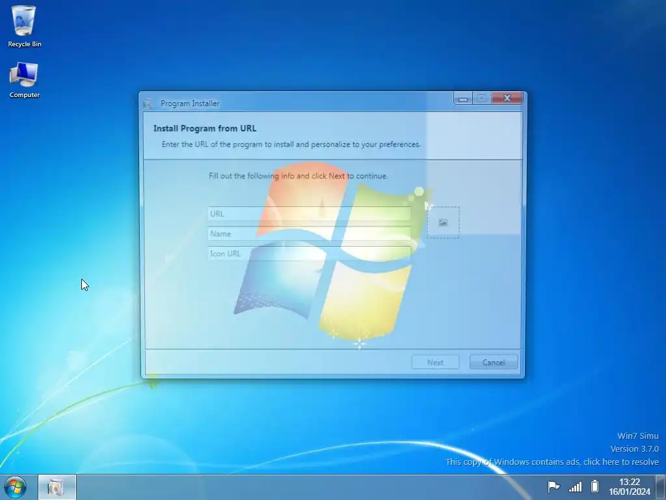
Task: Focus the Icon URL input field
Action: 309,253
